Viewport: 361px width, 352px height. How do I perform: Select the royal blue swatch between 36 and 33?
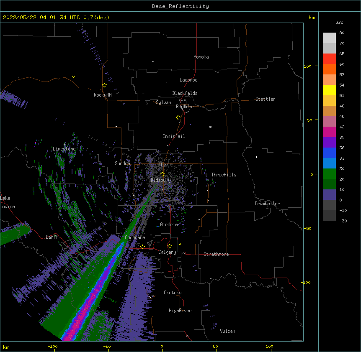(329, 153)
